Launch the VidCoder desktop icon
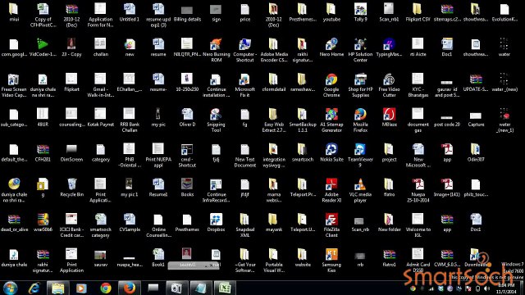 pyautogui.click(x=43, y=44)
